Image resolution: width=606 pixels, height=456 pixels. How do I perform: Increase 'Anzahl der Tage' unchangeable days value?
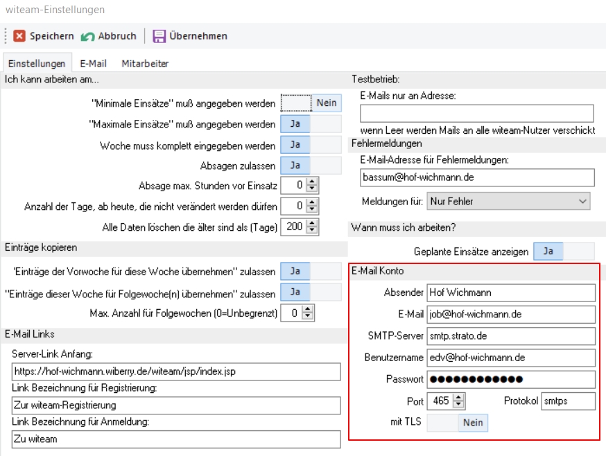(x=312, y=202)
